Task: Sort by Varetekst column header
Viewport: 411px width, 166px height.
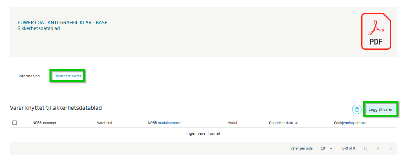Action: pyautogui.click(x=104, y=123)
